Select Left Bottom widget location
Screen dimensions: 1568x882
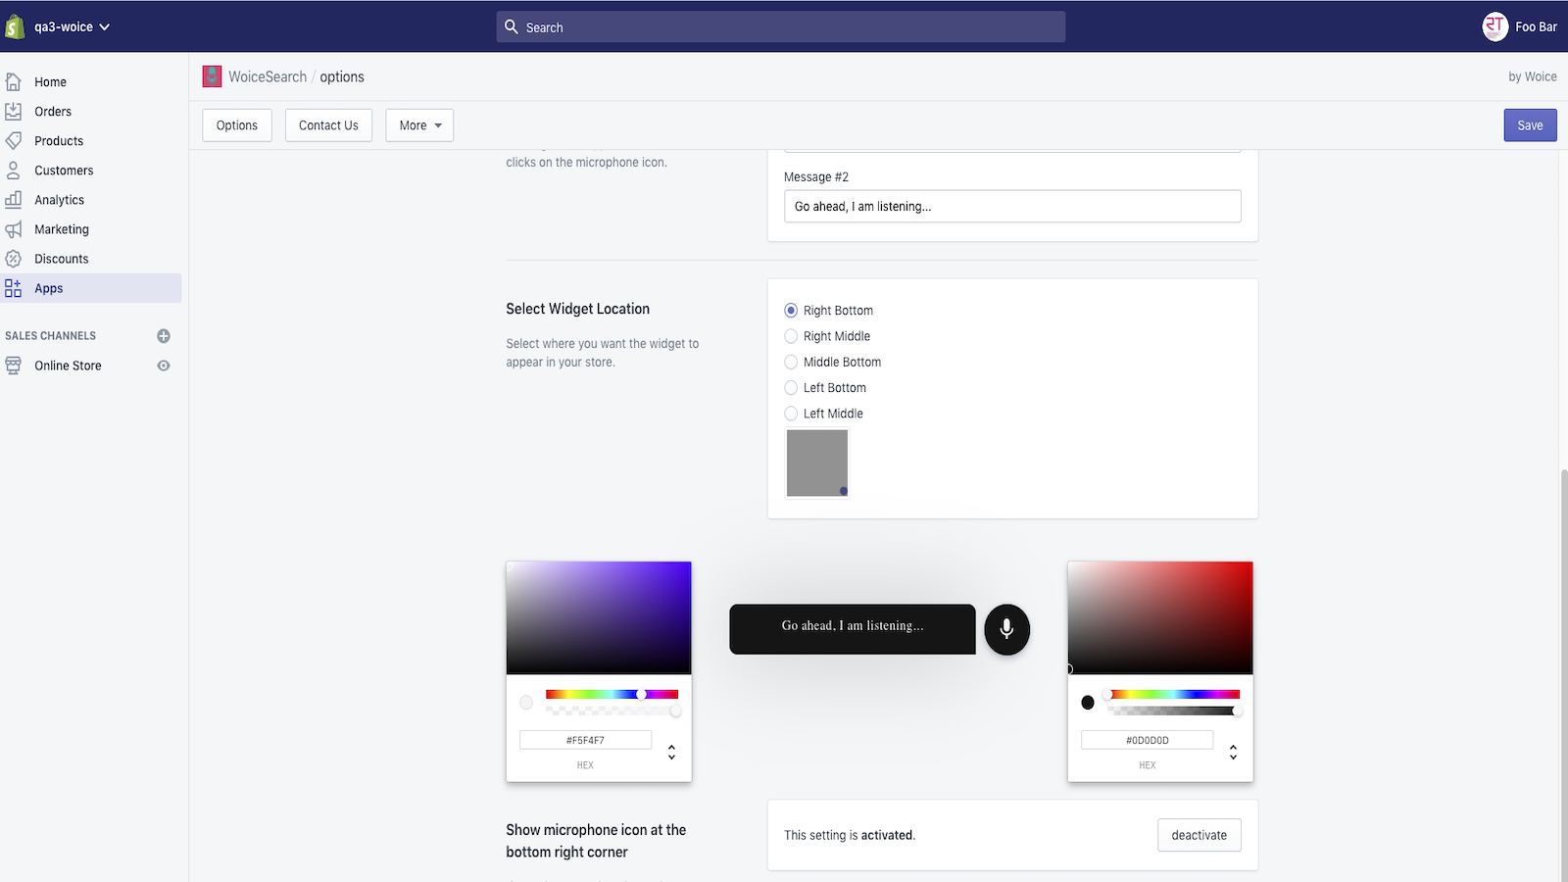pos(791,388)
